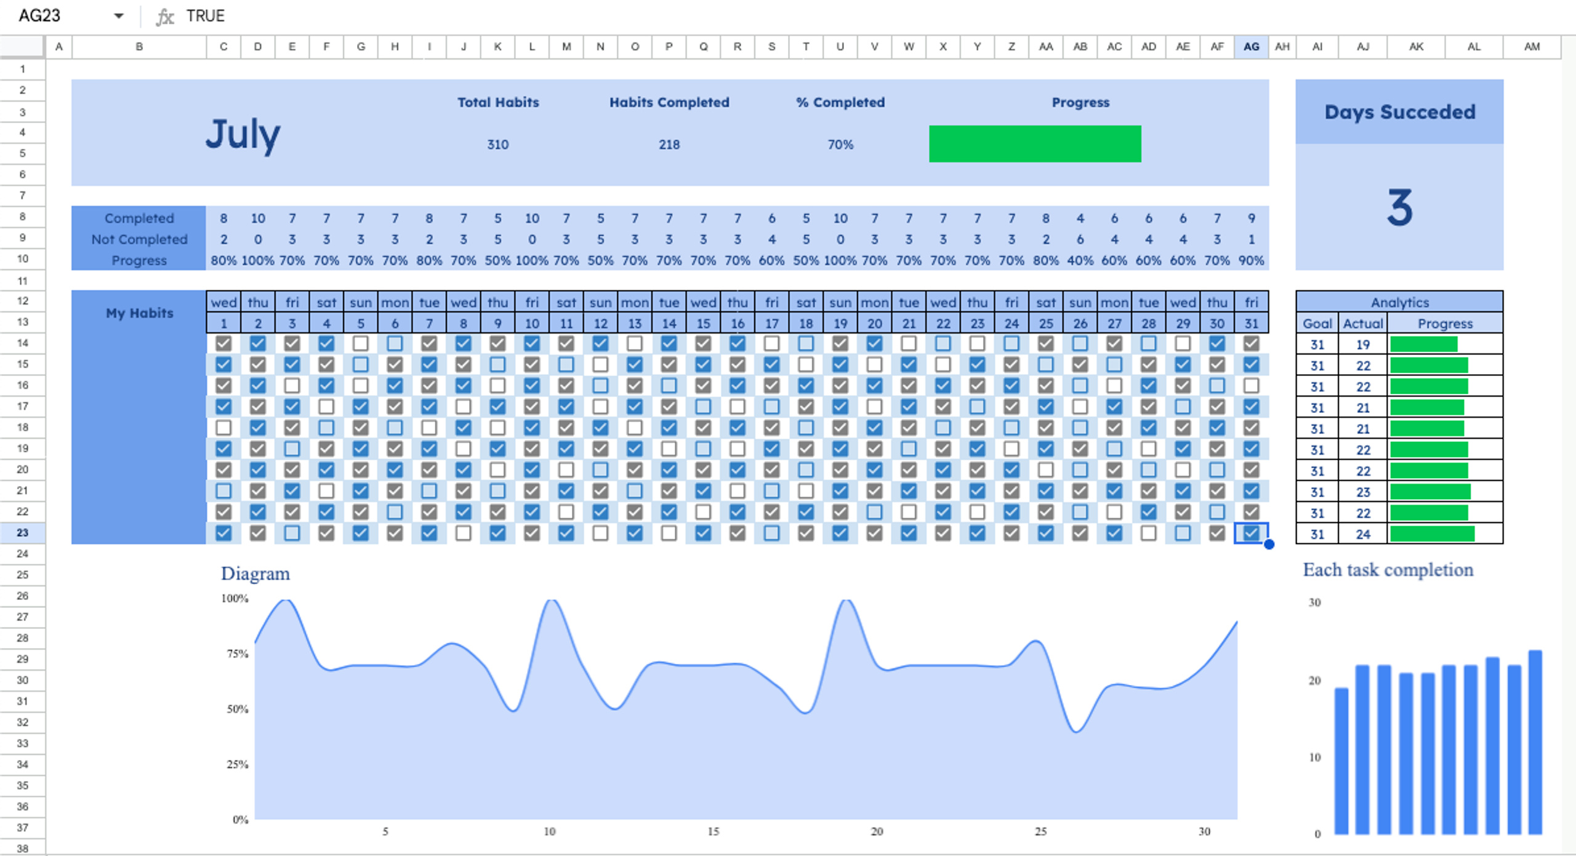
Task: Click the progress bar beside Actual 23
Action: (x=1430, y=492)
